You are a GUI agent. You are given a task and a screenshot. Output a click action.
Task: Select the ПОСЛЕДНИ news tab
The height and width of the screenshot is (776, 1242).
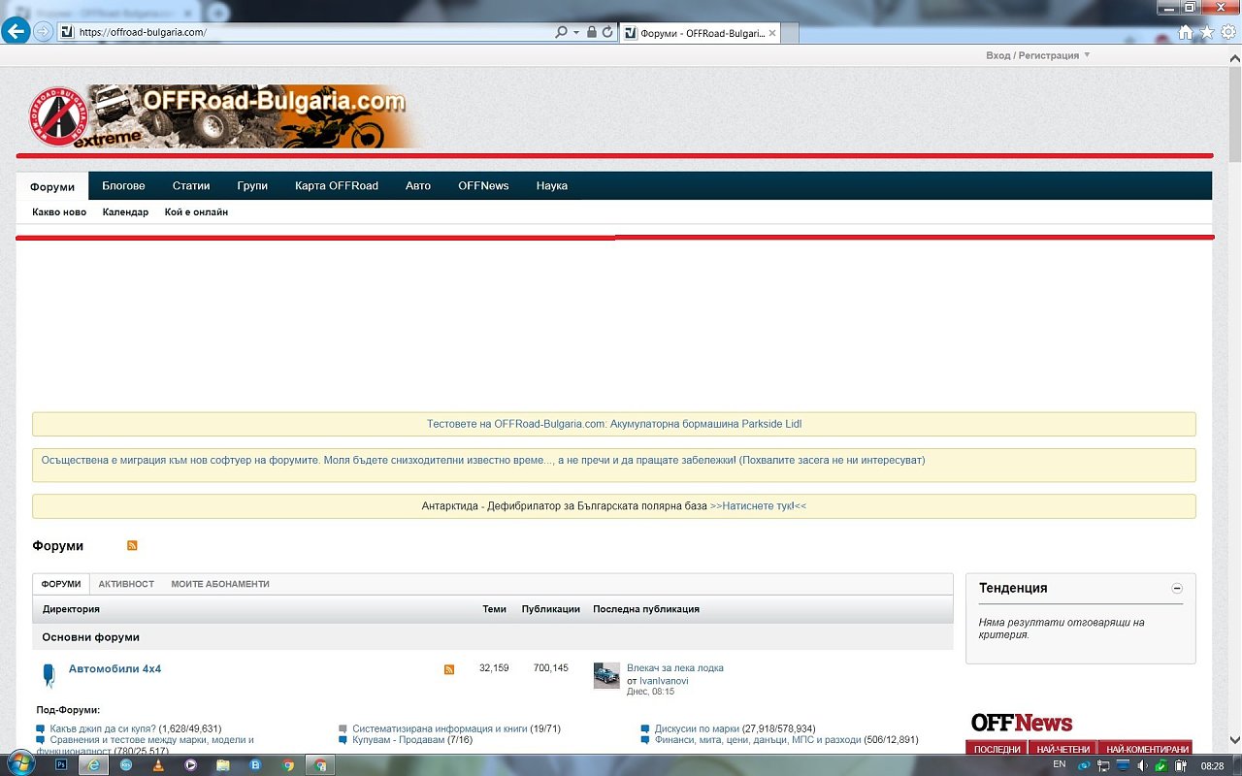tap(997, 749)
